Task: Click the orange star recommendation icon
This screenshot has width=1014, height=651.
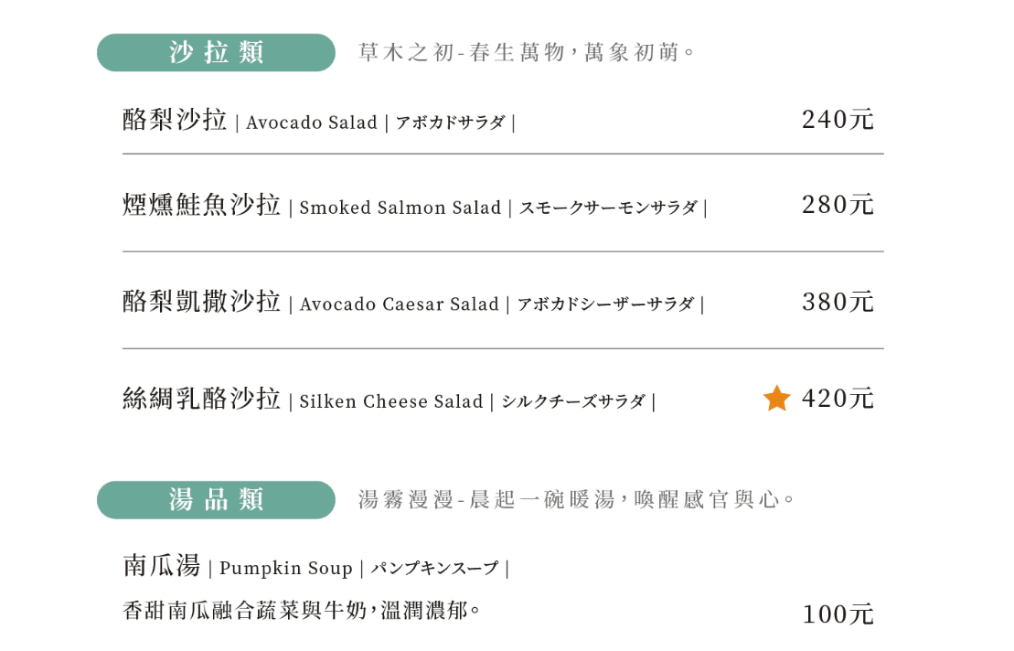Action: (776, 399)
